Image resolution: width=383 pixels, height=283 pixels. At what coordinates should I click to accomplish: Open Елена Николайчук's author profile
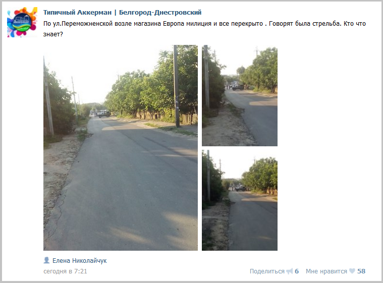[79, 261]
